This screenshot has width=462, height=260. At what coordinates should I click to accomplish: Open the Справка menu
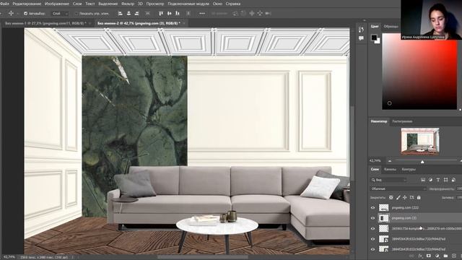pos(233,4)
